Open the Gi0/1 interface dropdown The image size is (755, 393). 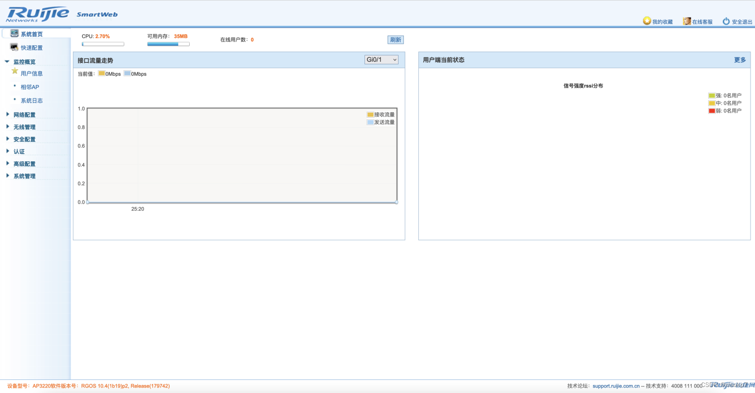[381, 60]
